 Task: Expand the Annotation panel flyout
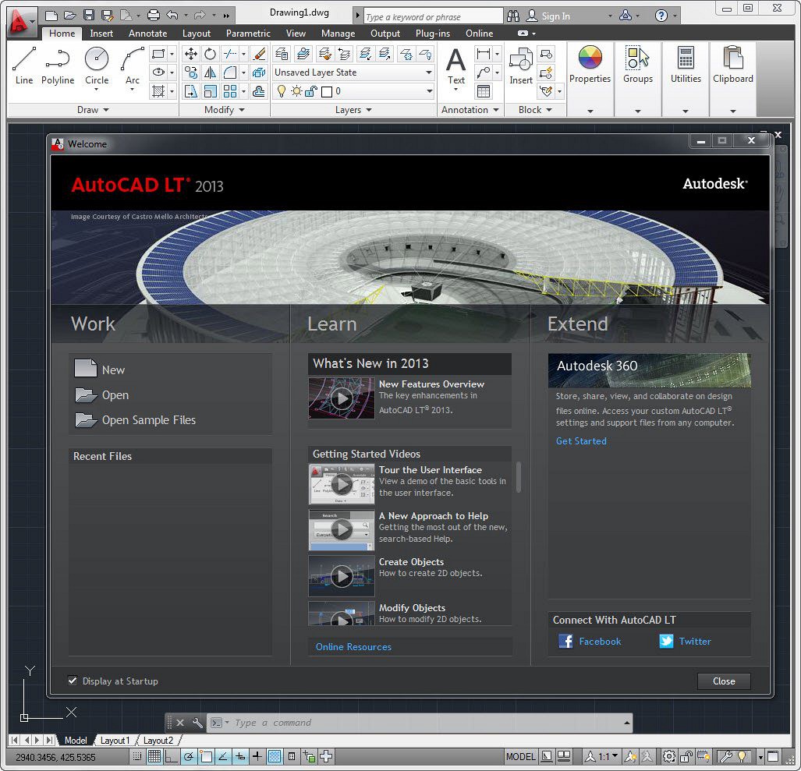pyautogui.click(x=470, y=110)
